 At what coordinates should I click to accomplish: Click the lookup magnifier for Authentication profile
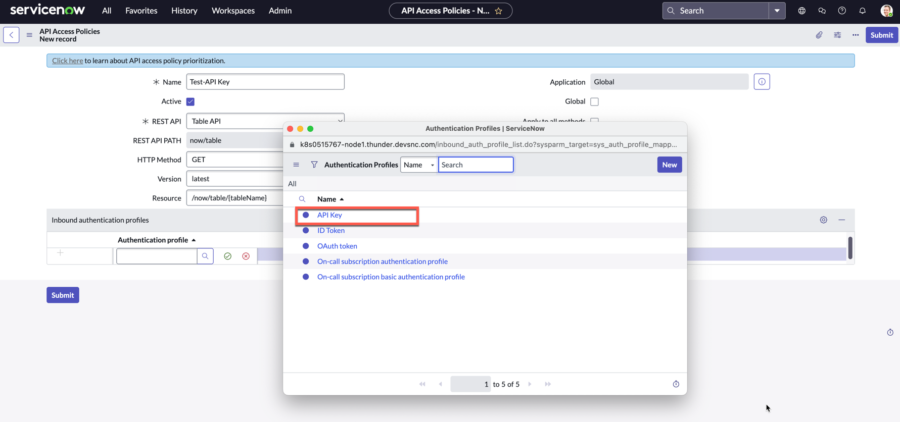coord(205,256)
